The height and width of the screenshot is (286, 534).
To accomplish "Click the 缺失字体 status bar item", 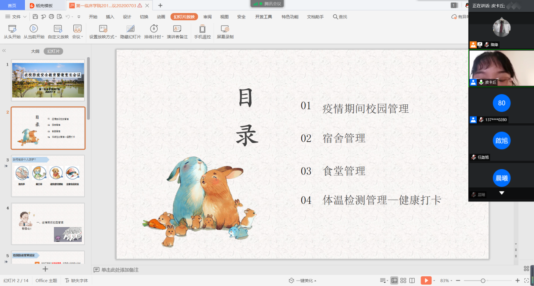I will click(x=76, y=281).
